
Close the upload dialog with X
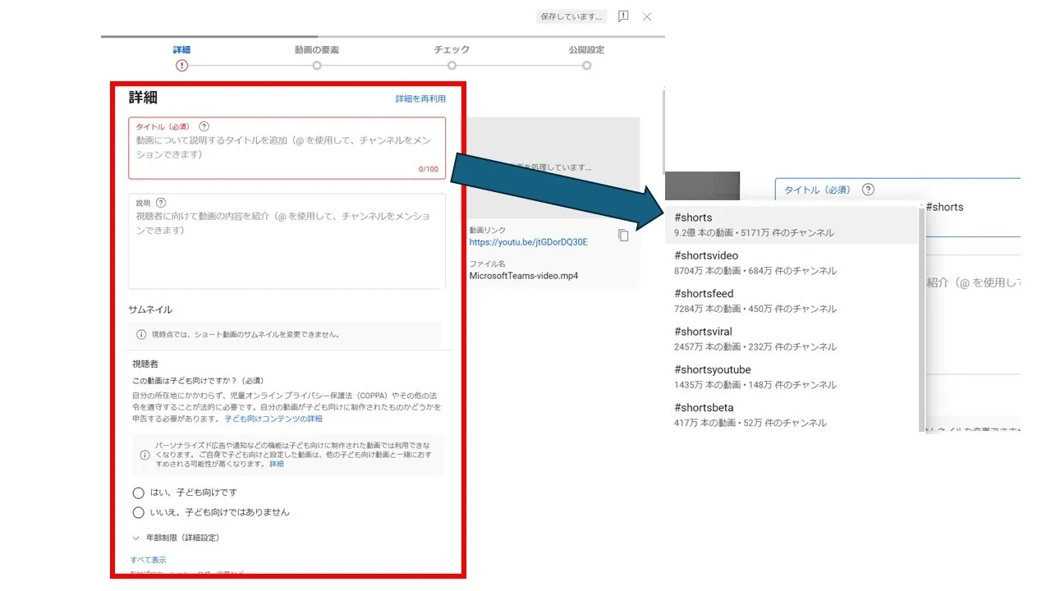(x=647, y=16)
